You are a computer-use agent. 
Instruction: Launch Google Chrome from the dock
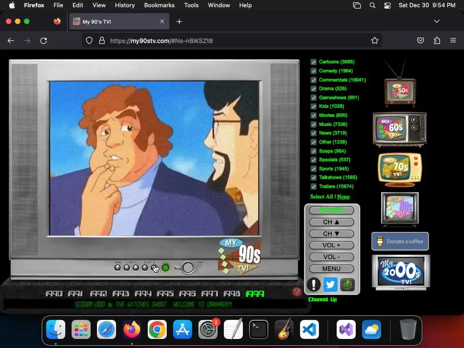157,329
